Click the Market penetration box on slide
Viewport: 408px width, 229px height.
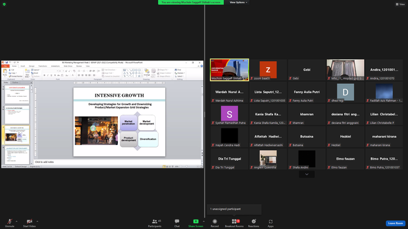pos(129,123)
